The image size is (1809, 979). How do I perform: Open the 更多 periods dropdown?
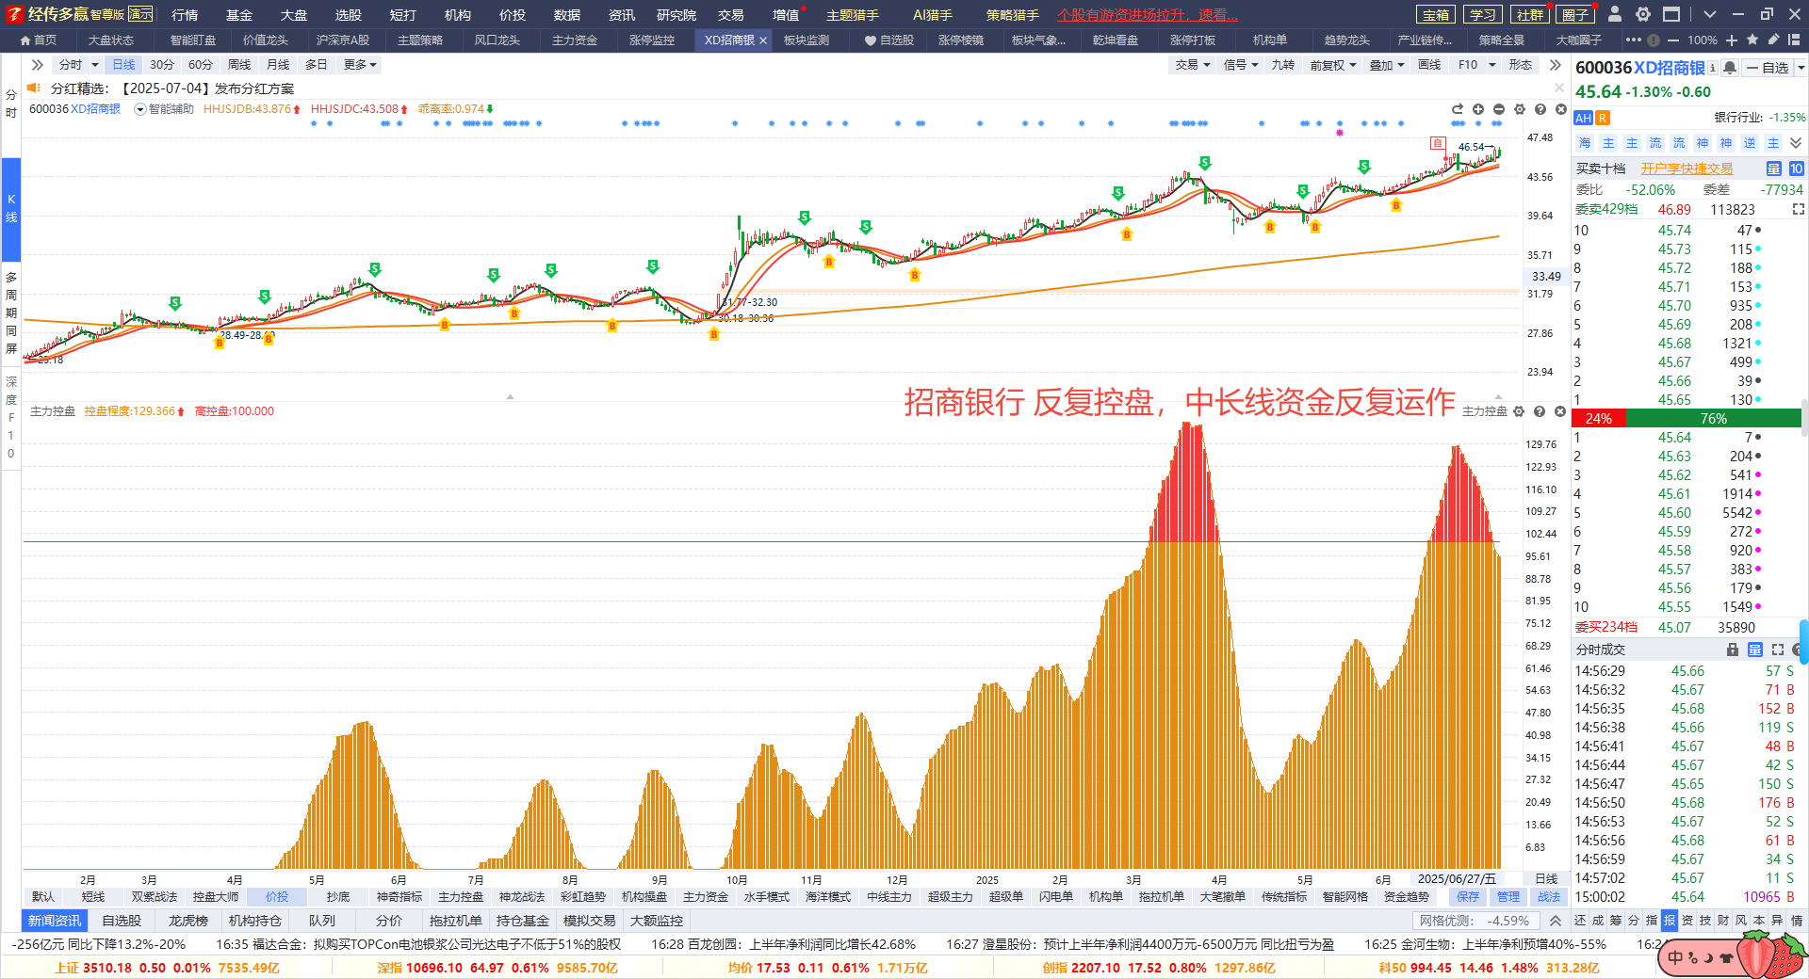tap(360, 65)
